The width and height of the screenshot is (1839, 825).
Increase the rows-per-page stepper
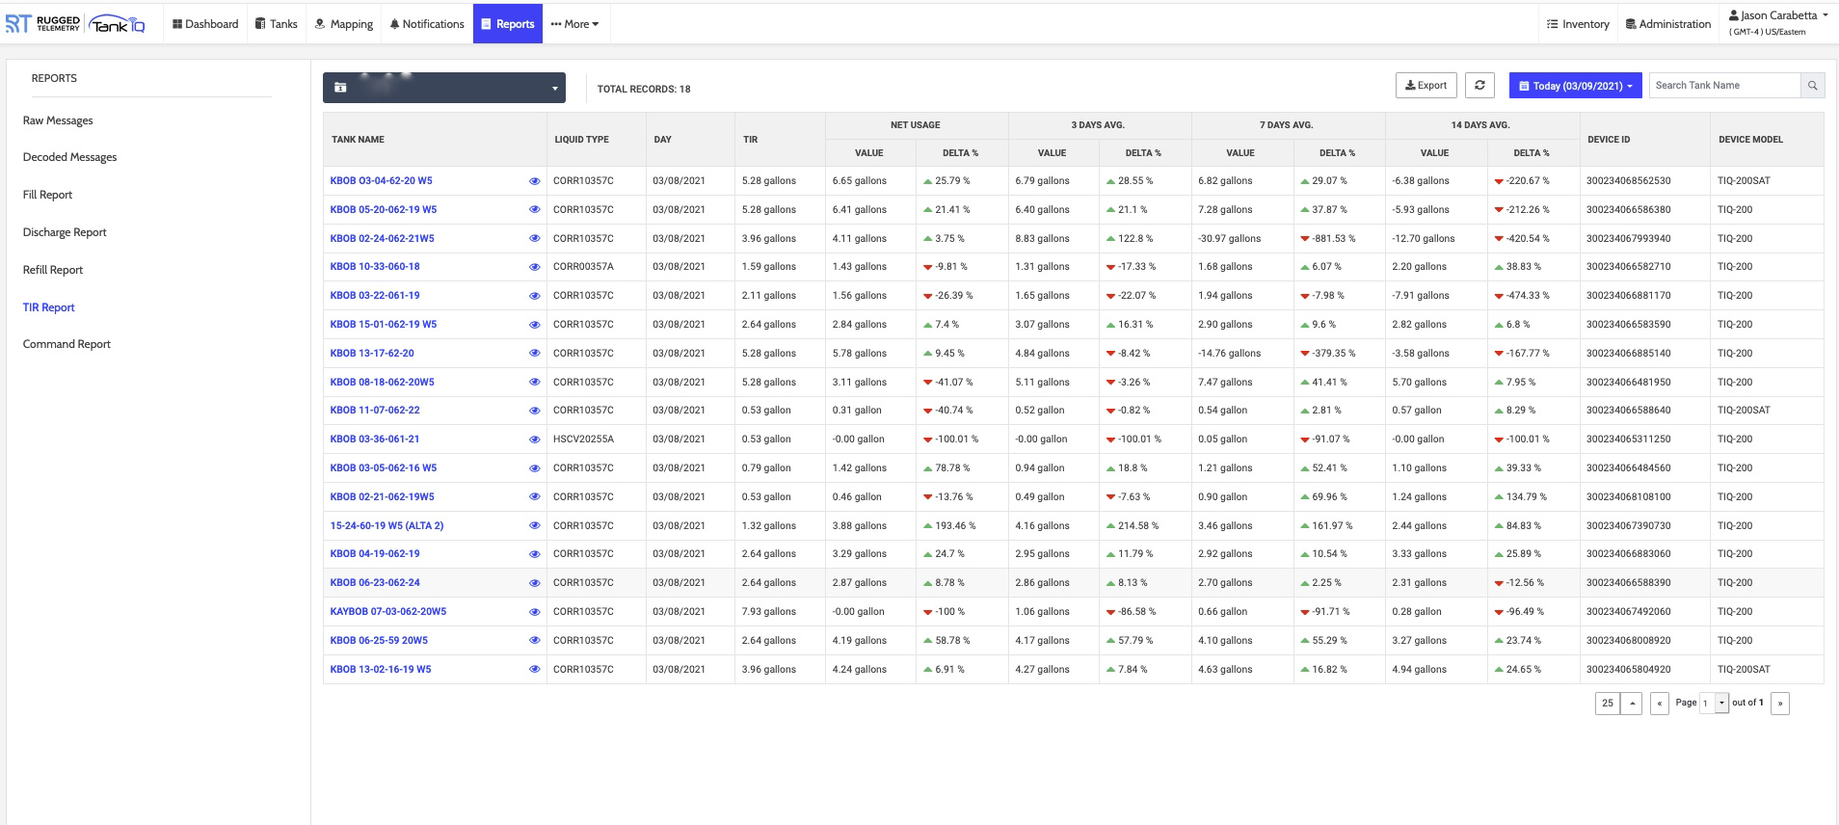coord(1632,704)
